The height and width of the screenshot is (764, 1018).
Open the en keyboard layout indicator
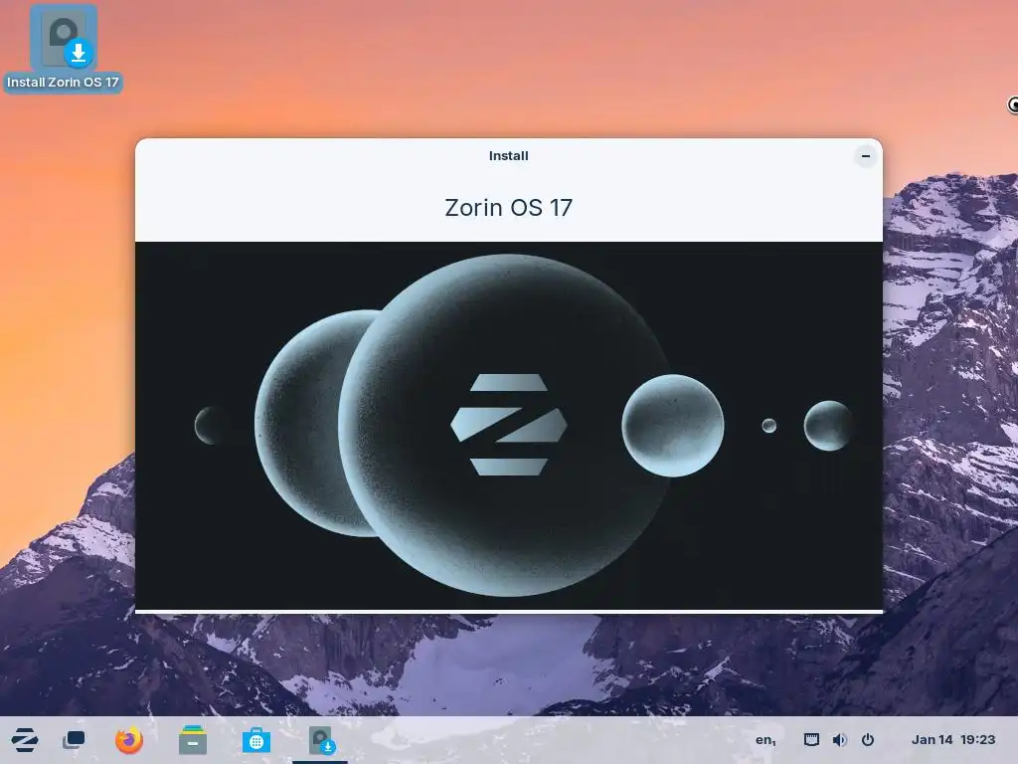[765, 740]
